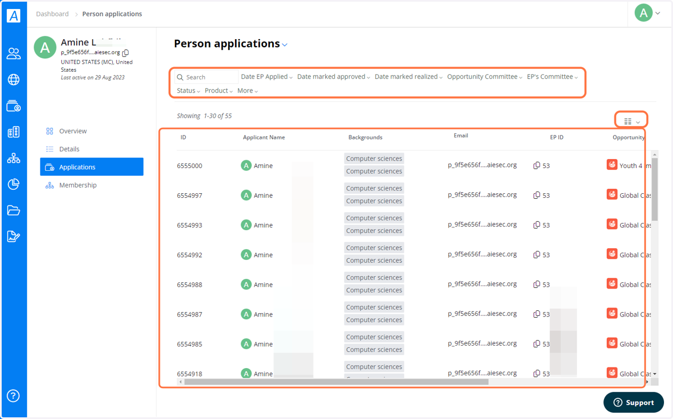Click first Computer sciences tag in row 6554987
The height and width of the screenshot is (419, 673).
(x=374, y=307)
